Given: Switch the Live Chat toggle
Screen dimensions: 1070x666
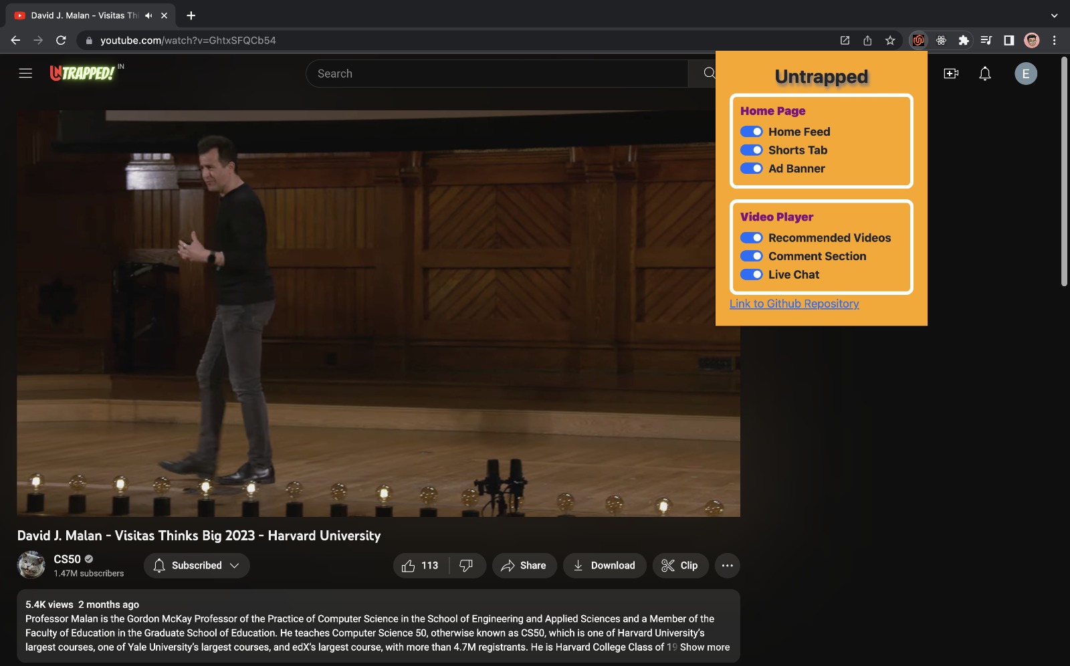Looking at the screenshot, I should coord(752,275).
